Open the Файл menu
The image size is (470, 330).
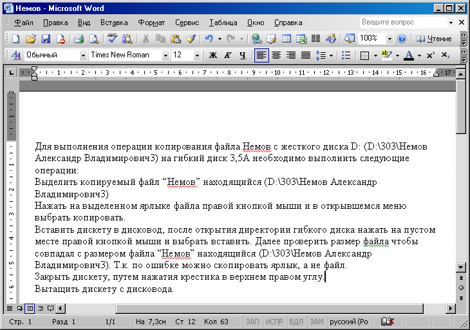[24, 23]
